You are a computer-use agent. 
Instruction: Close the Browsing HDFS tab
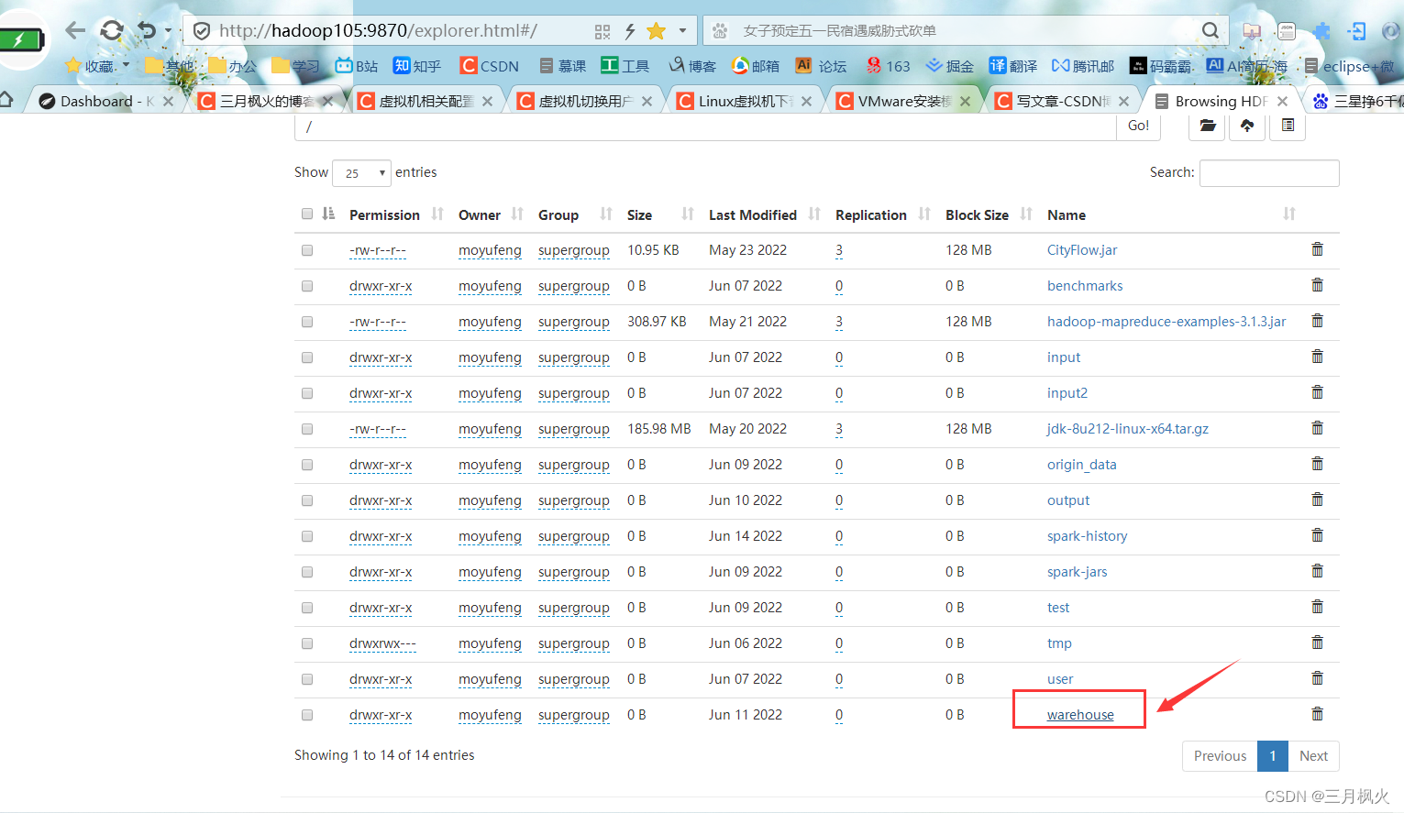tap(1282, 101)
